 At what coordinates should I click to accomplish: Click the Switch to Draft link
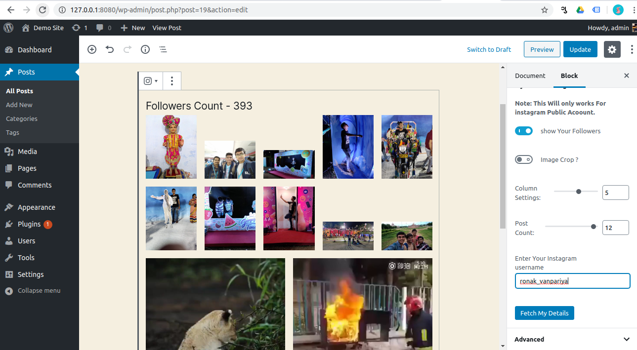click(x=489, y=49)
